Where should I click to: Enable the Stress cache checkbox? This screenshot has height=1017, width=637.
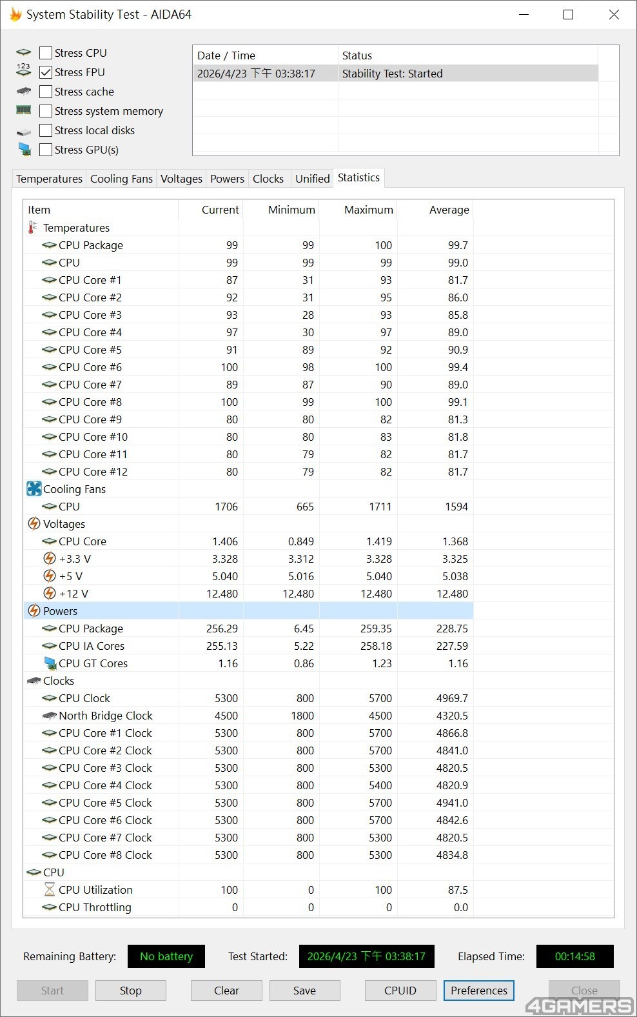pyautogui.click(x=46, y=92)
